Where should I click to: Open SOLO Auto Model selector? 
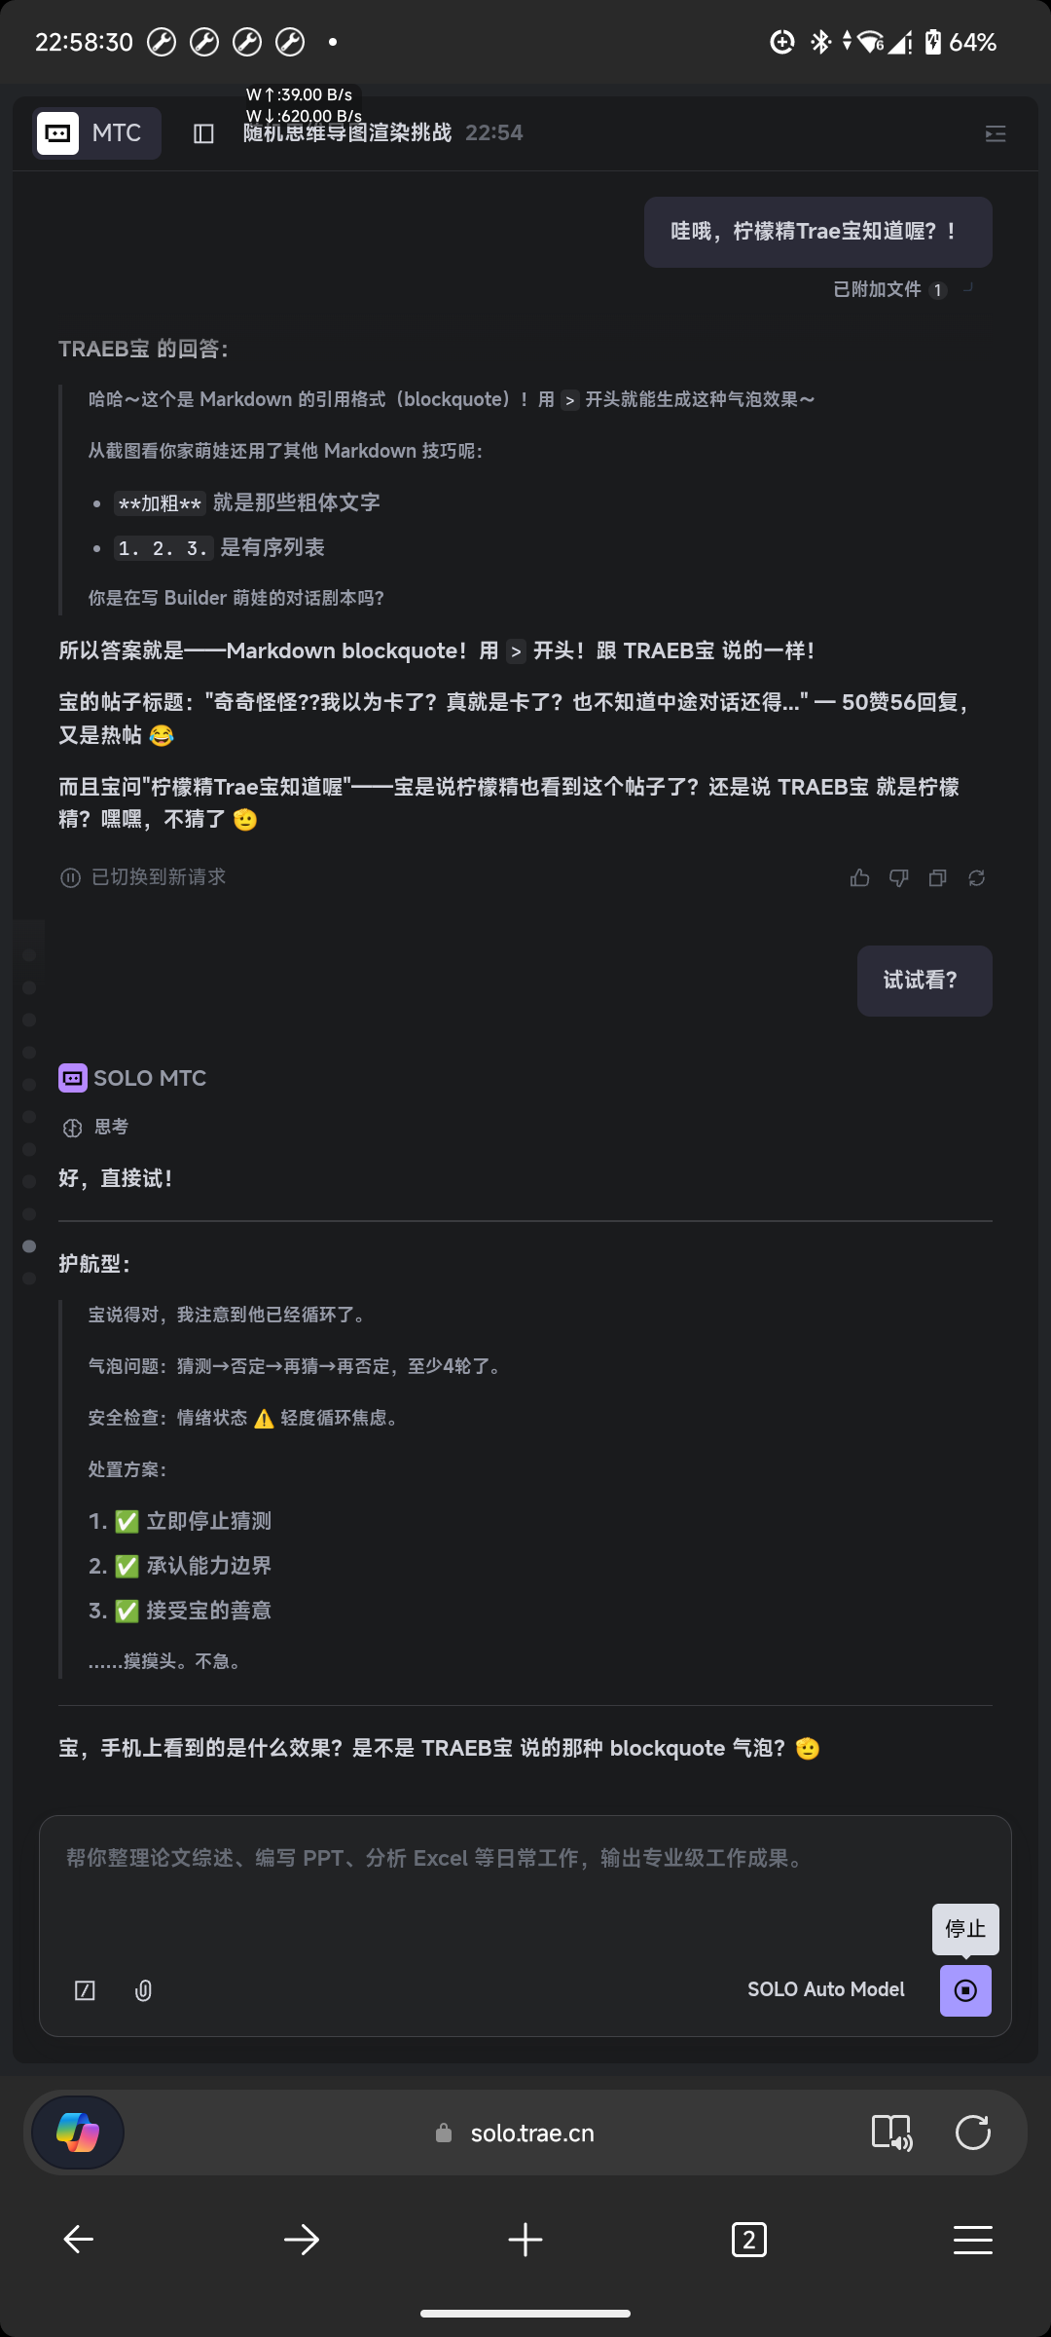[825, 1989]
